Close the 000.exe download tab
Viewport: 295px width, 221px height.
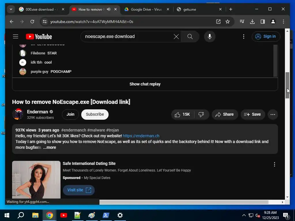(63, 9)
